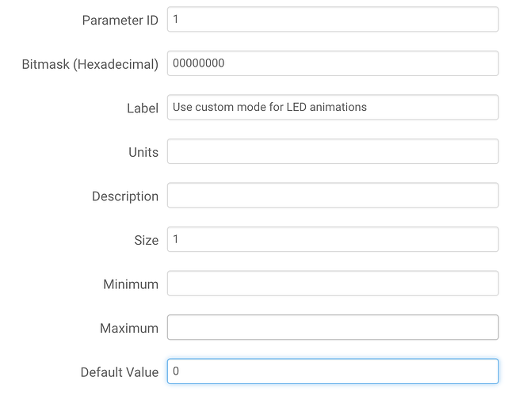Click the Default Value input field

tap(333, 371)
